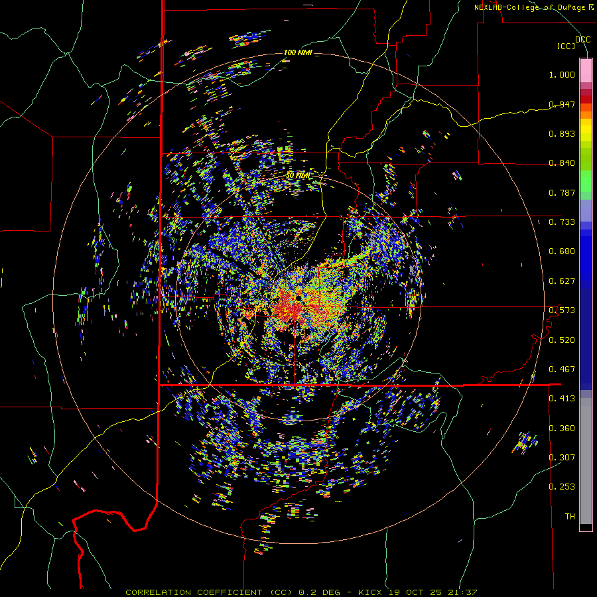Click the 0.413 legend value
597x597 pixels.
pos(562,399)
